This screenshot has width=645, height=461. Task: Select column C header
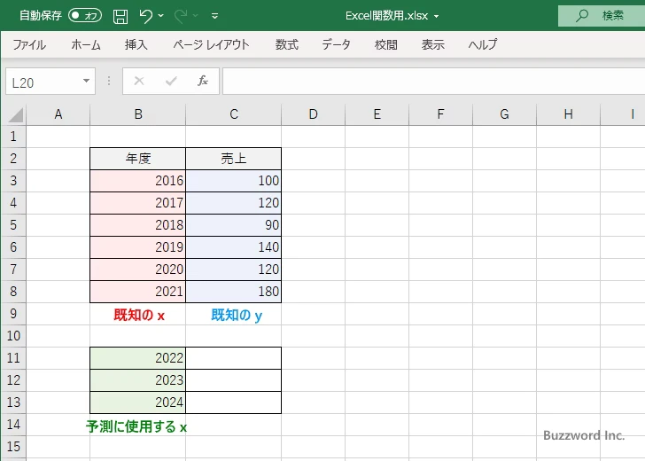[x=234, y=114]
